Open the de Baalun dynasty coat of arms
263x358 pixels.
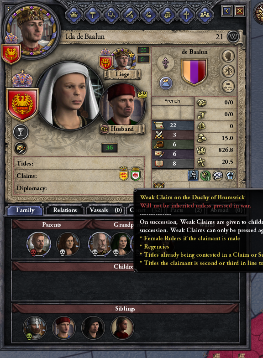pyautogui.click(x=194, y=72)
